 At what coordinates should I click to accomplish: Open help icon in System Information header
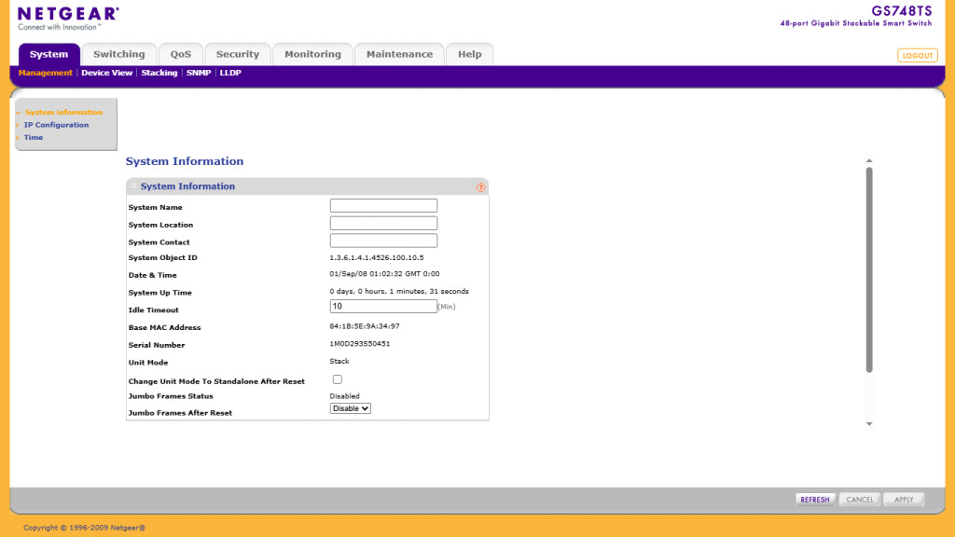[x=480, y=187]
